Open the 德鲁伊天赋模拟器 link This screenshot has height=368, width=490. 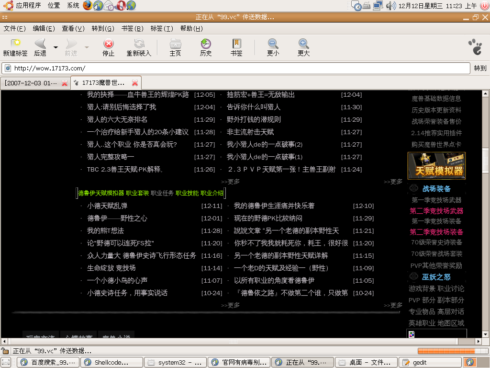pos(101,193)
